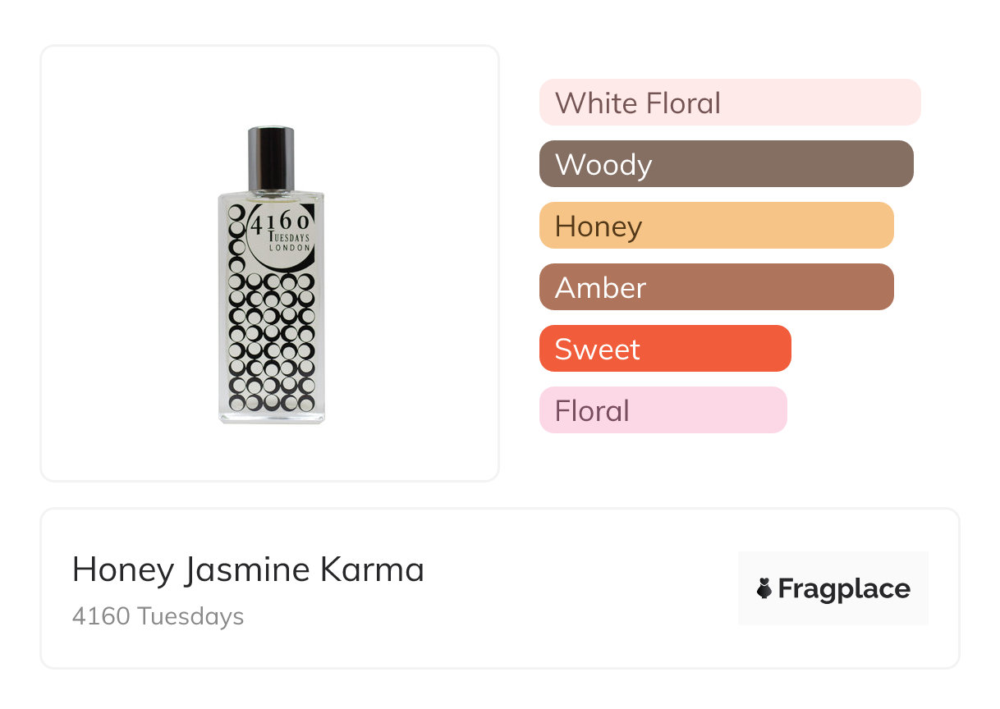The image size is (1000, 709).
Task: Click the word 'Jasmine' in the perfume title
Action: click(x=245, y=569)
